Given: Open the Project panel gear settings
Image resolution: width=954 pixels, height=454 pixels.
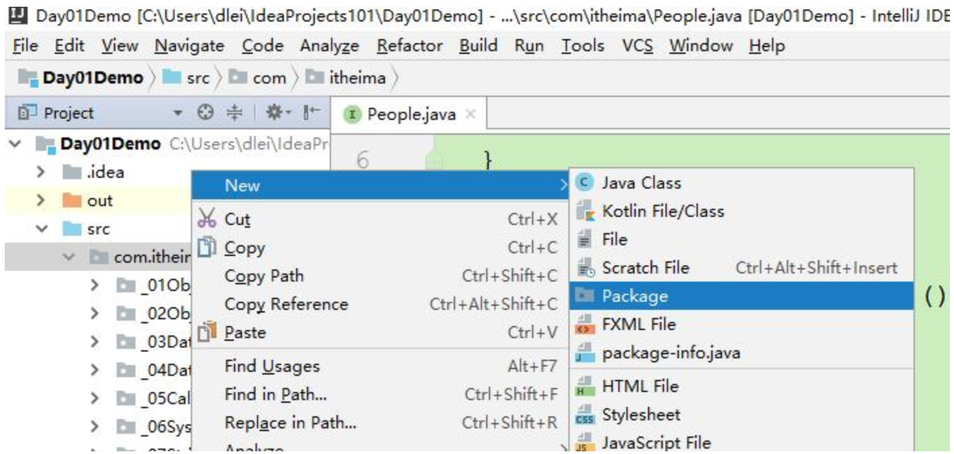Looking at the screenshot, I should pos(276,113).
